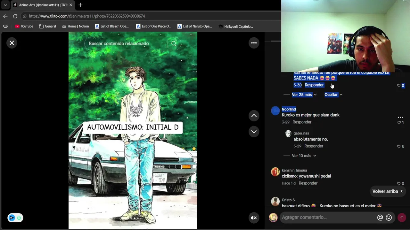Reply to the 3-30 comment
410x230 pixels.
(x=314, y=85)
